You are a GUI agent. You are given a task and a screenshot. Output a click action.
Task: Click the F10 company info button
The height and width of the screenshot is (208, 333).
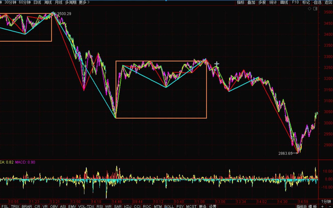(295, 2)
